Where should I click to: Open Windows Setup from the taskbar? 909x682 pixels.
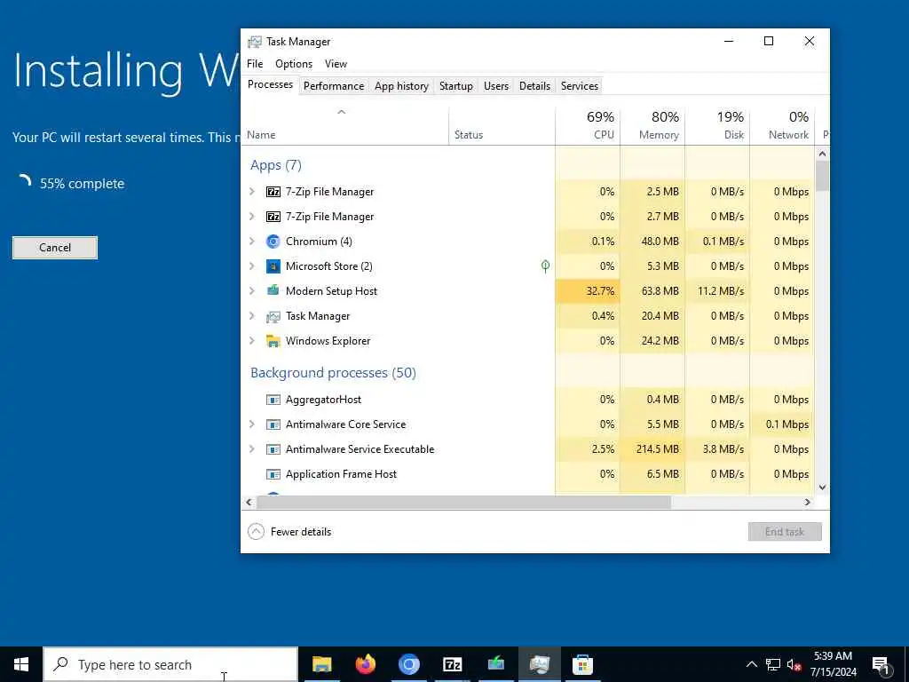[495, 664]
